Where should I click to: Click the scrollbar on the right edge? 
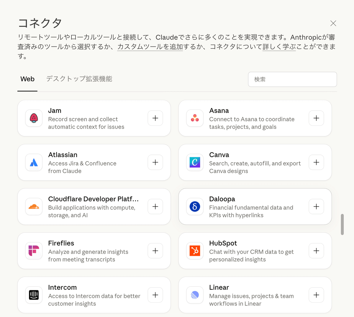[x=342, y=224]
